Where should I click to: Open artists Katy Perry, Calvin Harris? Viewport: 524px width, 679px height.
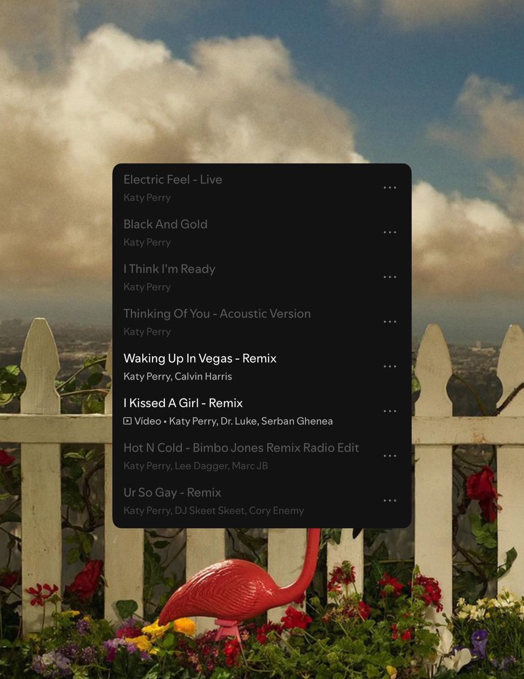(x=177, y=376)
